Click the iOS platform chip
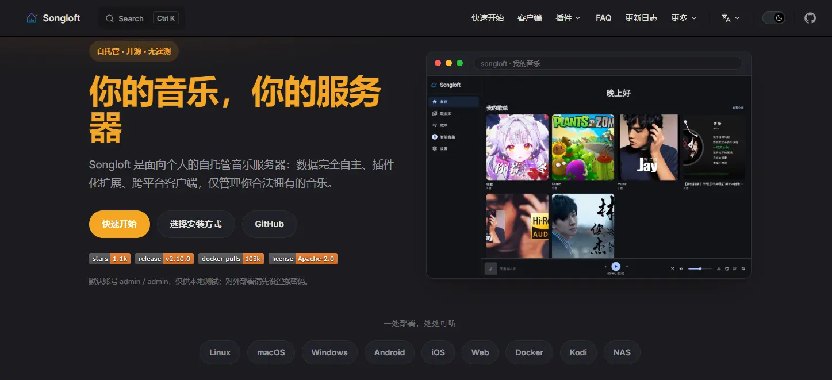The image size is (832, 380). [x=438, y=352]
